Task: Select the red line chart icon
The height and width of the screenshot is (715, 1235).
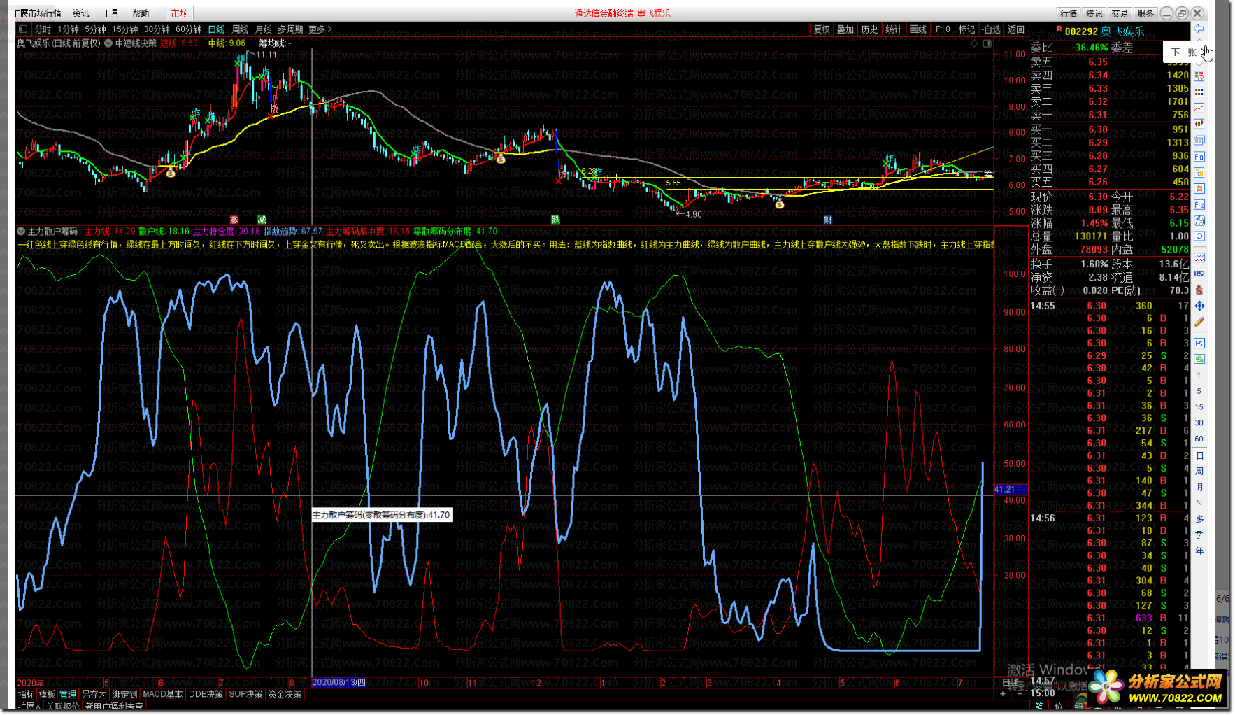Action: (x=1199, y=108)
